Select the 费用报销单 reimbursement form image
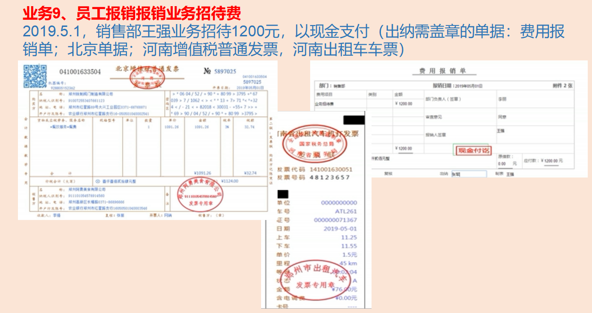This screenshot has height=313, width=592. click(x=448, y=118)
